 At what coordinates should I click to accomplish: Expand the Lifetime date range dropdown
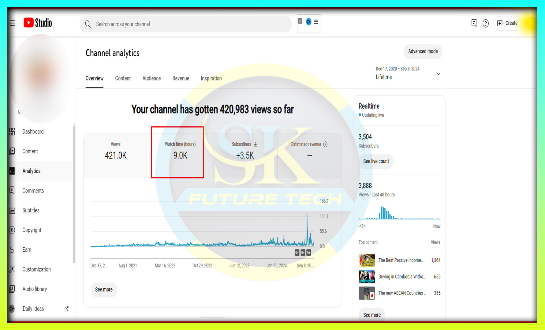438,74
